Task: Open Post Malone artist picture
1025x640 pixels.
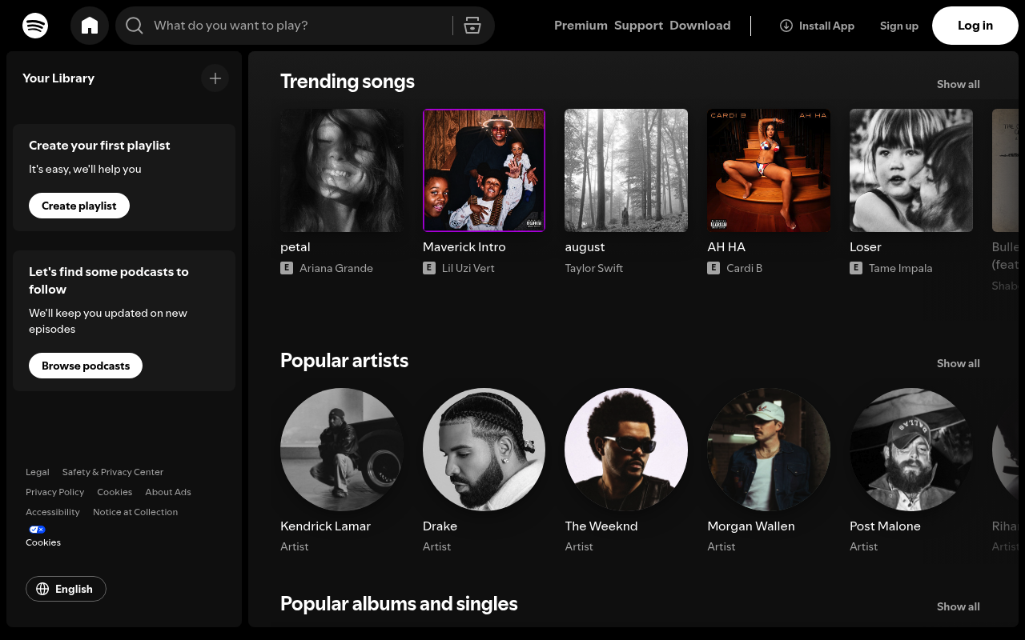Action: 911,450
